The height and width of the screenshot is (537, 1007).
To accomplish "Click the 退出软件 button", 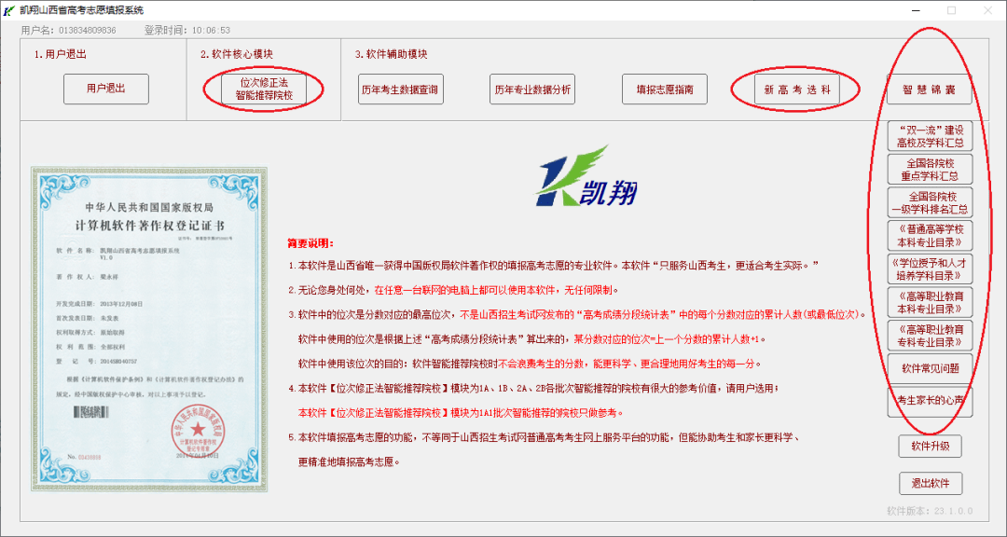I will point(930,483).
